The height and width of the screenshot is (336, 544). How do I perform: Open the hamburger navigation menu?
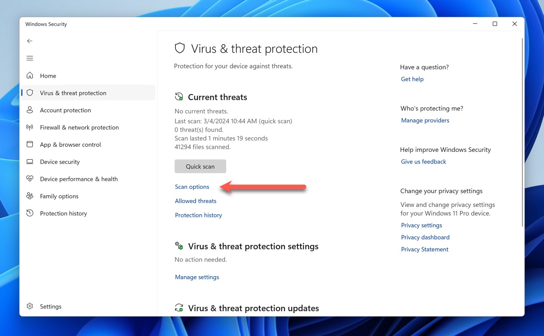[30, 58]
